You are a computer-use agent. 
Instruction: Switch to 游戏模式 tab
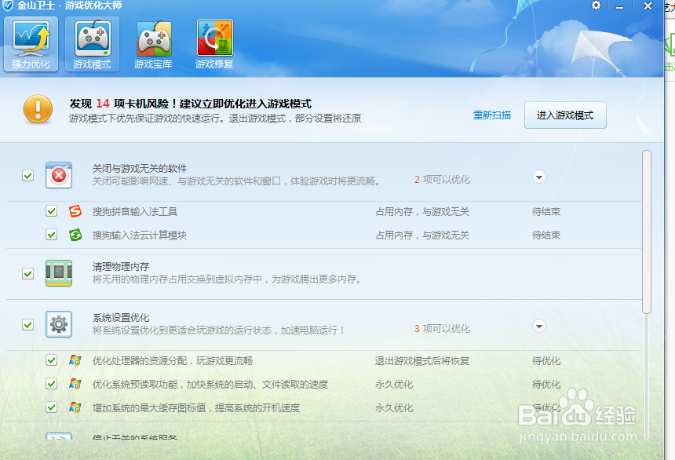coord(92,45)
